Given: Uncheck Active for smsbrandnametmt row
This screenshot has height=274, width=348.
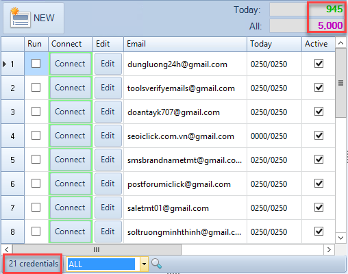Looking at the screenshot, I should [x=319, y=160].
